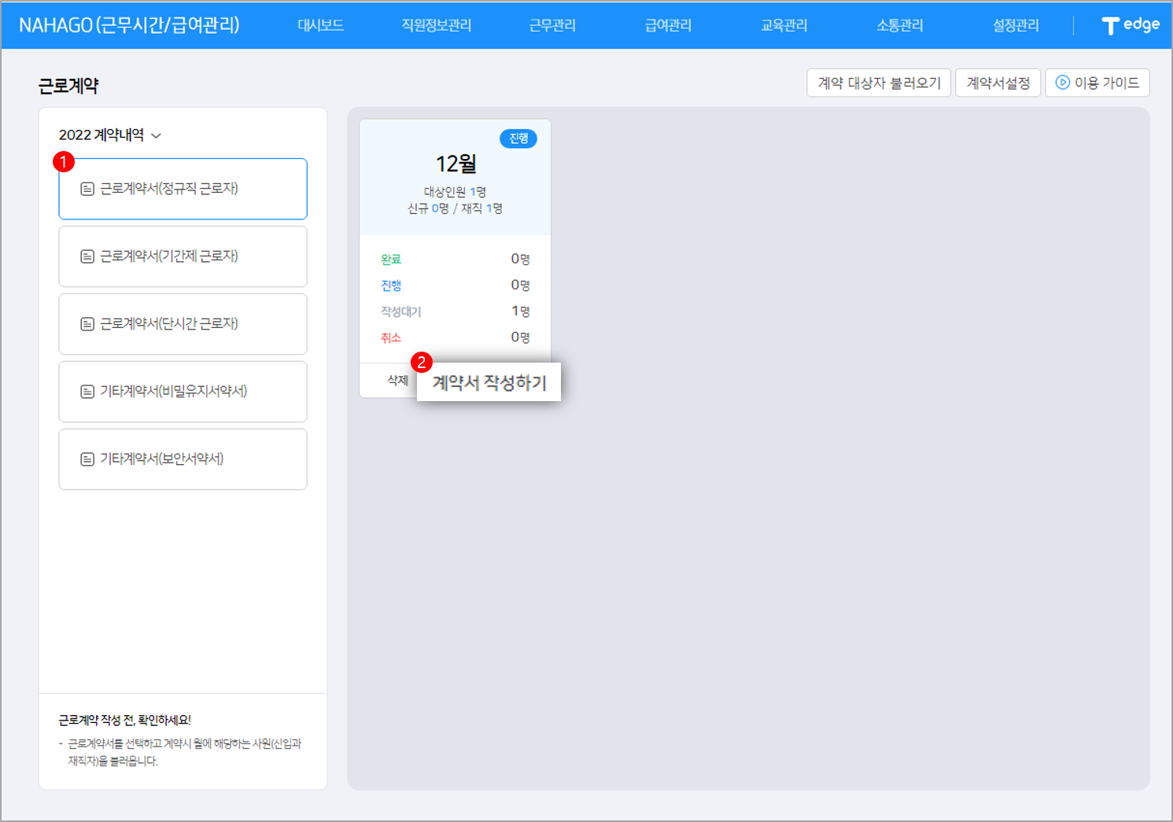The width and height of the screenshot is (1173, 822).
Task: Click document icon of 근로계약서(정규직 근로자)
Action: pos(87,189)
